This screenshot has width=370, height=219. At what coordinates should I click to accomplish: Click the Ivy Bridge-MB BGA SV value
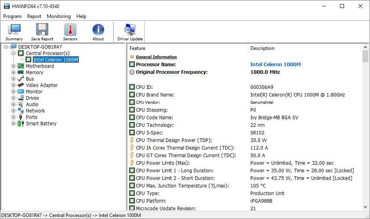coord(274,117)
